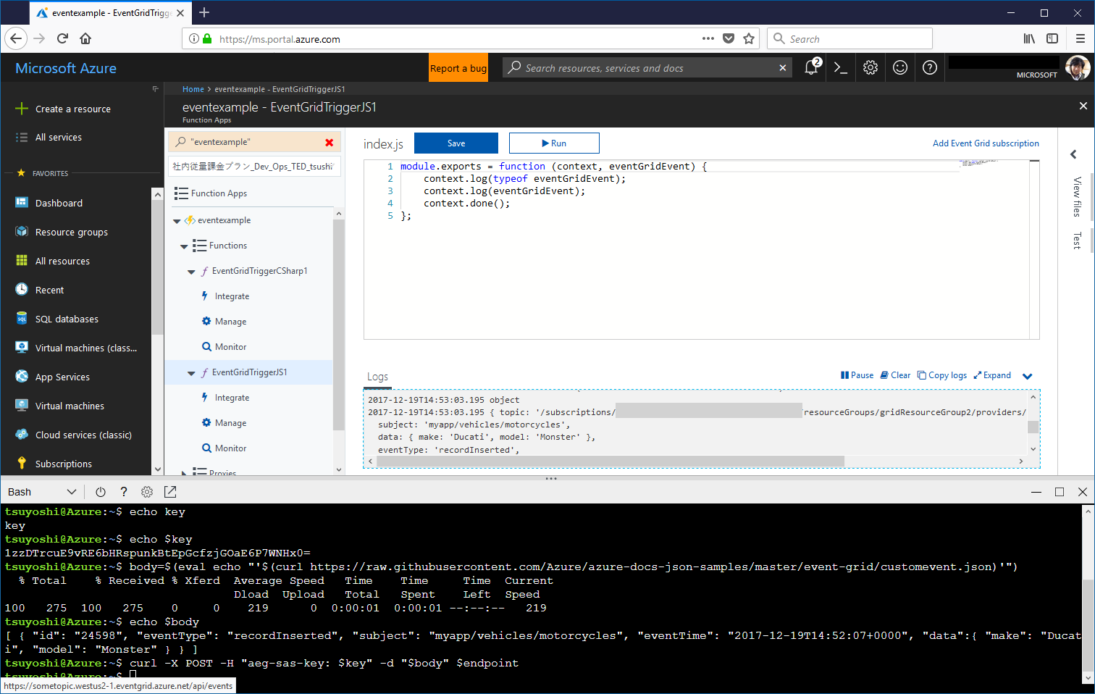This screenshot has width=1095, height=694.
Task: Open the Azure notifications bell
Action: coord(811,67)
